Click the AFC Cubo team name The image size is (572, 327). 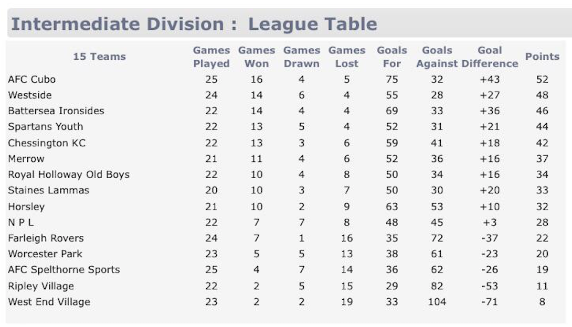tap(31, 80)
